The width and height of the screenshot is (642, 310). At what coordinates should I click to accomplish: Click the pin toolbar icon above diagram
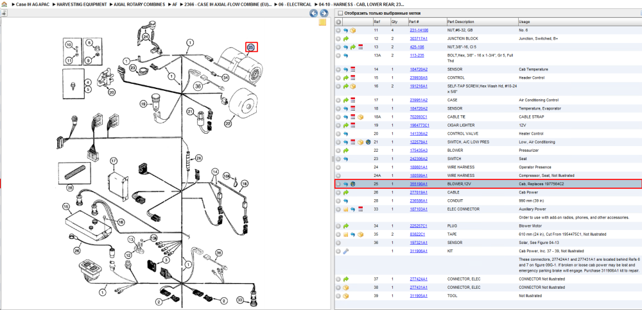[x=4, y=13]
